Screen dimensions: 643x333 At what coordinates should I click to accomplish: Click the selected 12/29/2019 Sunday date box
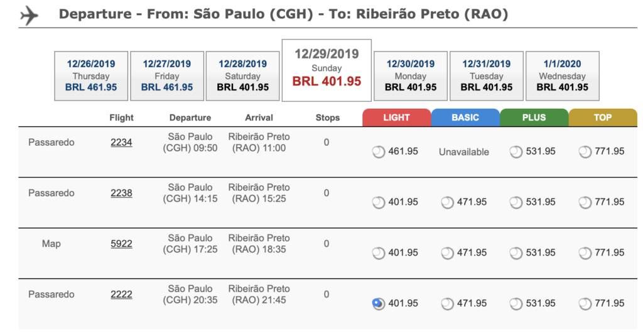pyautogui.click(x=327, y=70)
